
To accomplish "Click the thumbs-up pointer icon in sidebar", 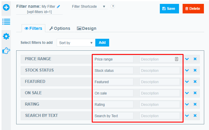I will (x=6, y=51).
